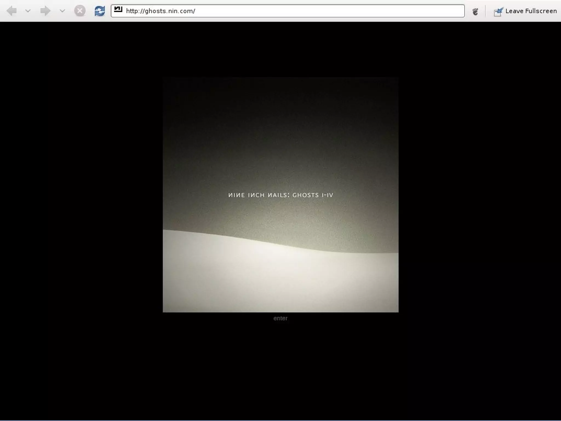Click the GNOME foot activity icon
The width and height of the screenshot is (561, 421).
pyautogui.click(x=475, y=11)
